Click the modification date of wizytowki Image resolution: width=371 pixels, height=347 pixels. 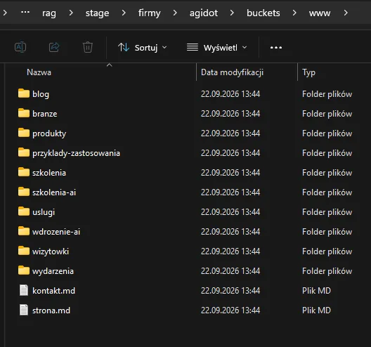pos(230,251)
